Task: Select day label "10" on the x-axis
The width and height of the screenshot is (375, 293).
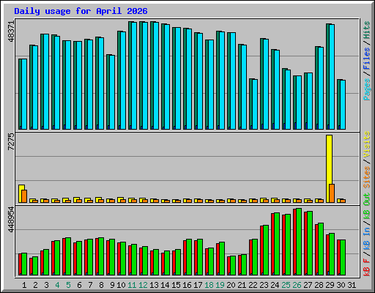Action: pyautogui.click(x=121, y=285)
